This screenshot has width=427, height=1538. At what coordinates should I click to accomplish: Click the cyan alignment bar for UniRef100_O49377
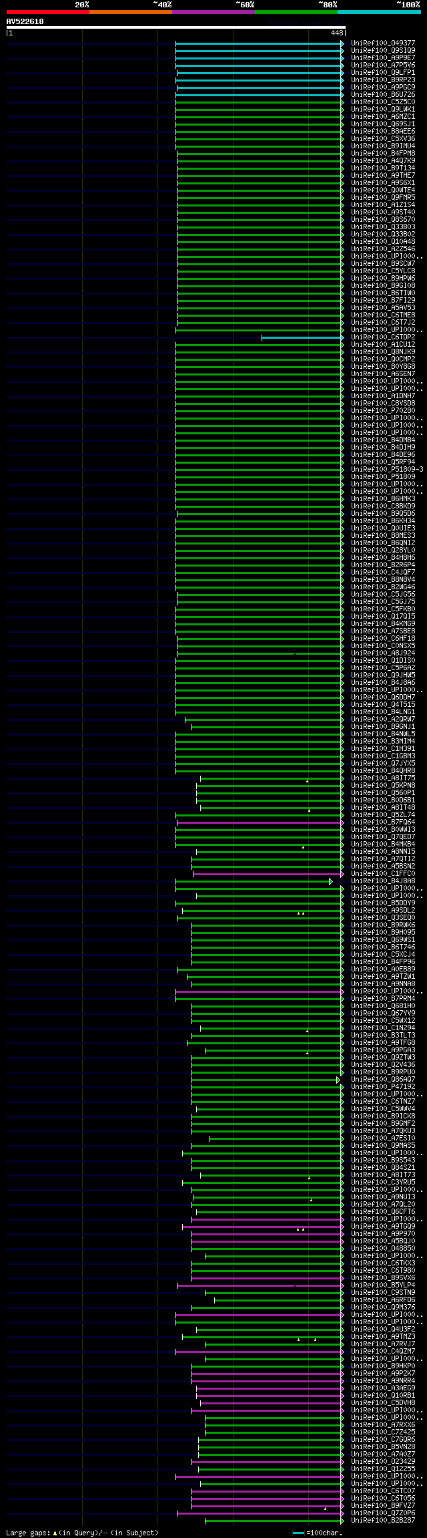pos(258,43)
